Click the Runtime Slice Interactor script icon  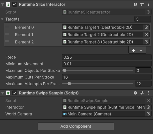(8, 4)
